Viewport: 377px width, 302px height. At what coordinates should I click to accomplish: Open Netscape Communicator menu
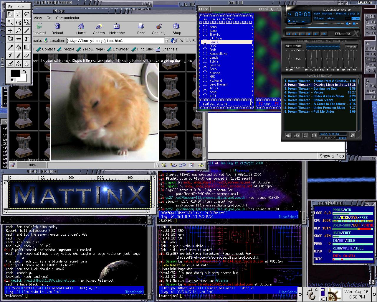tap(67, 18)
